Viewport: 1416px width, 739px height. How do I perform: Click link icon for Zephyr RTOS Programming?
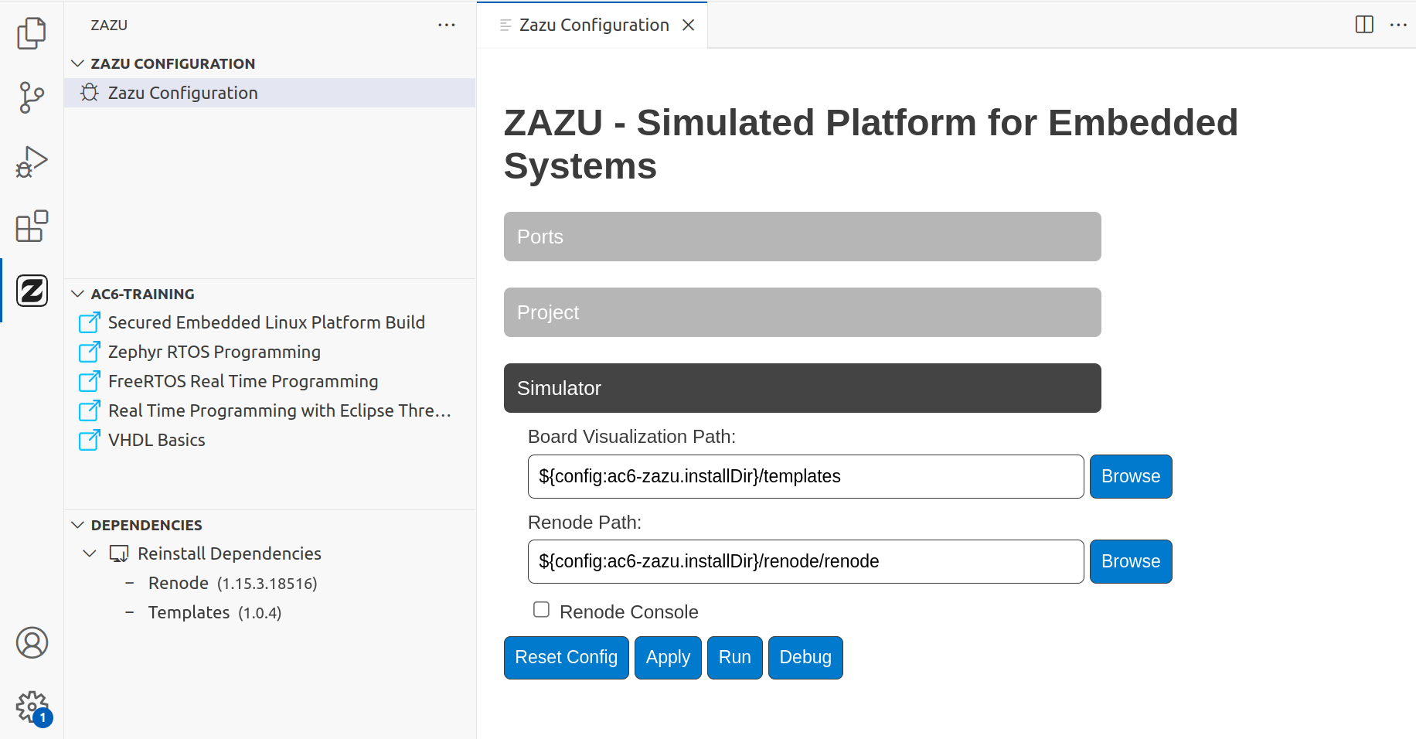pos(90,352)
